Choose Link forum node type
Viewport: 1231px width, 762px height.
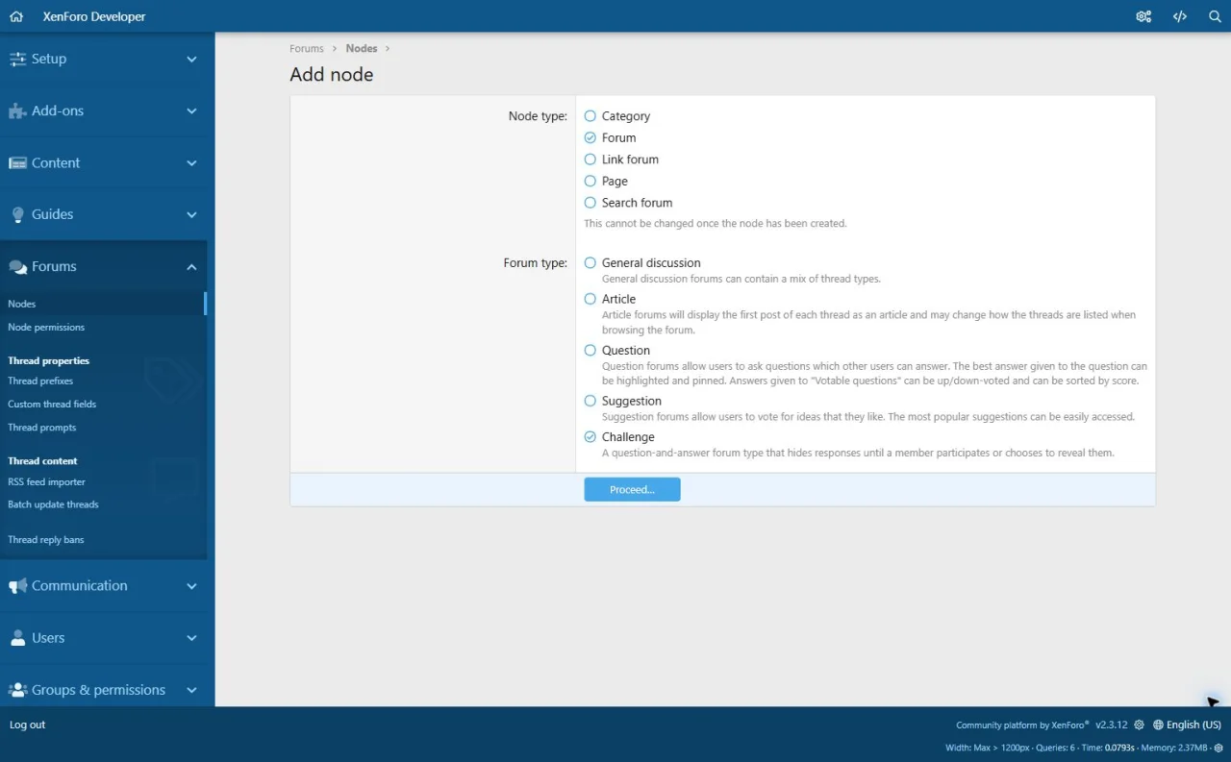click(590, 160)
